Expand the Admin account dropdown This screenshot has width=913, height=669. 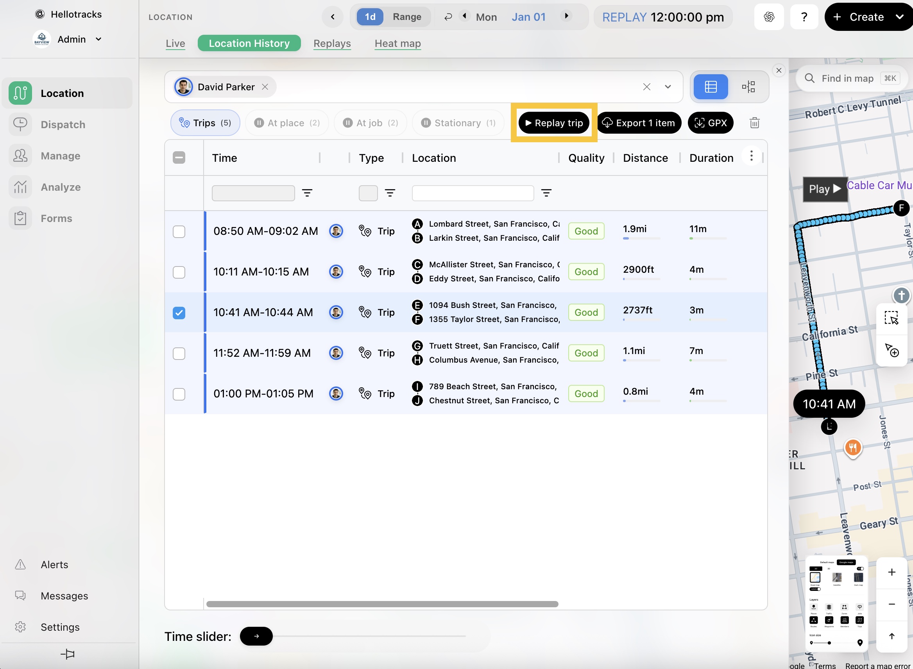tap(98, 39)
